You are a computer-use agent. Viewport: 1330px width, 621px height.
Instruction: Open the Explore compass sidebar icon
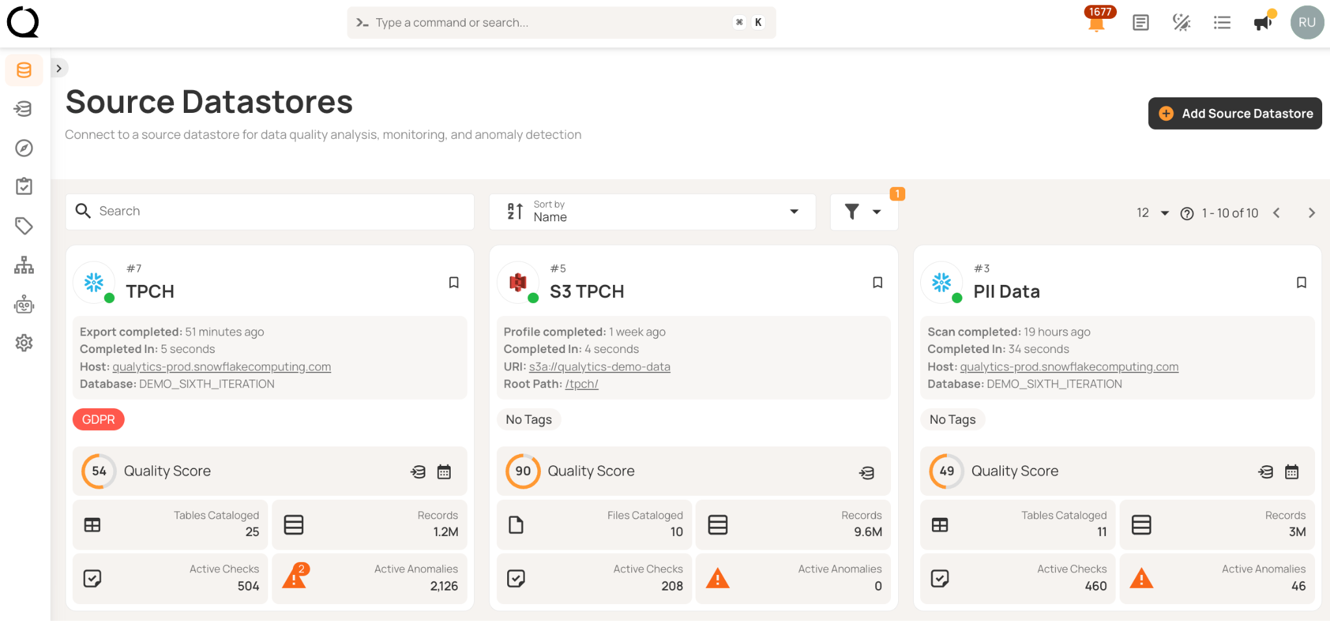tap(24, 148)
